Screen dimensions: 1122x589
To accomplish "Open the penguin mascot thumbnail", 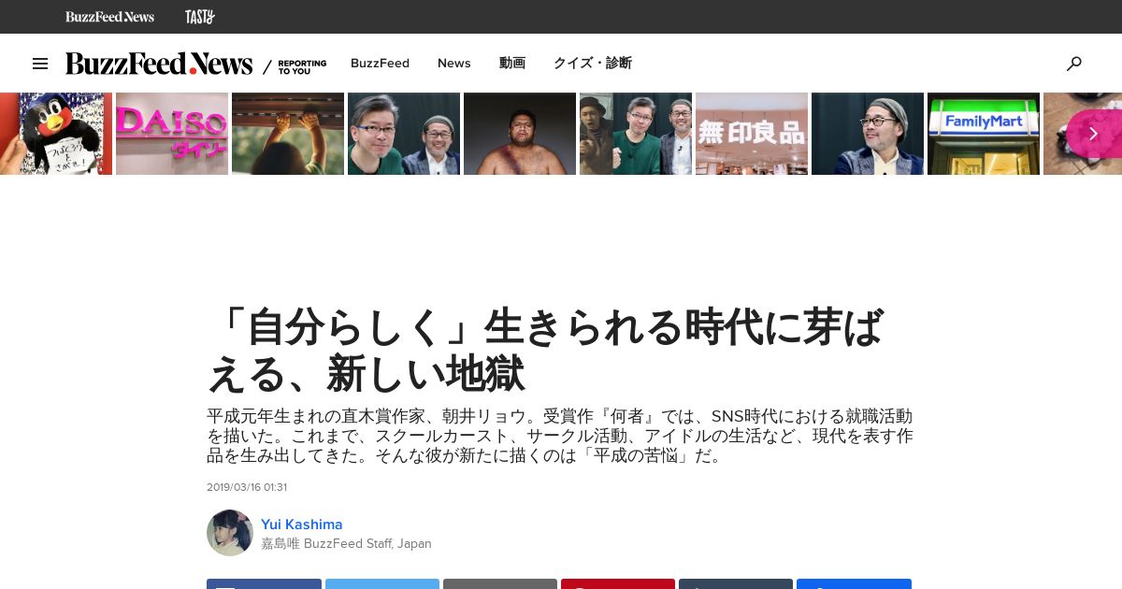I will pos(56,134).
